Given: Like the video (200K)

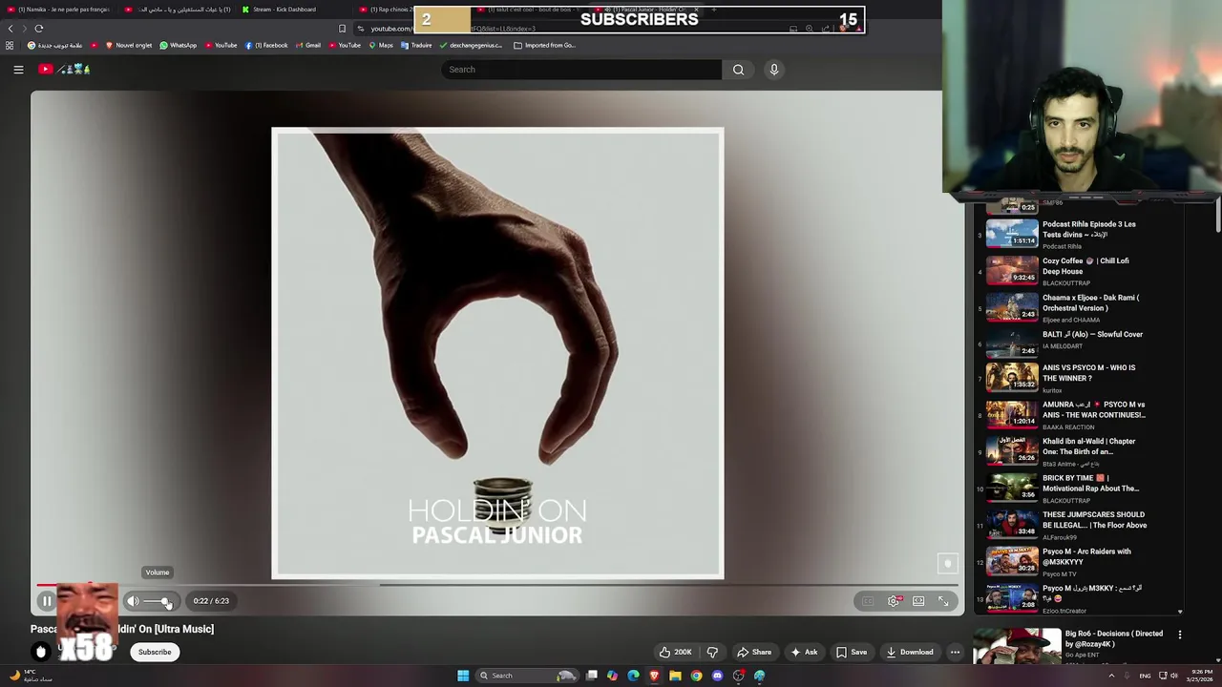Looking at the screenshot, I should coord(675,653).
